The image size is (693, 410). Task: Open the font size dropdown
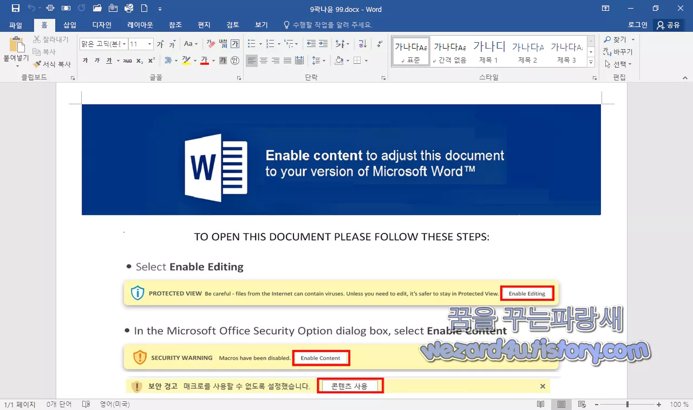pos(150,44)
